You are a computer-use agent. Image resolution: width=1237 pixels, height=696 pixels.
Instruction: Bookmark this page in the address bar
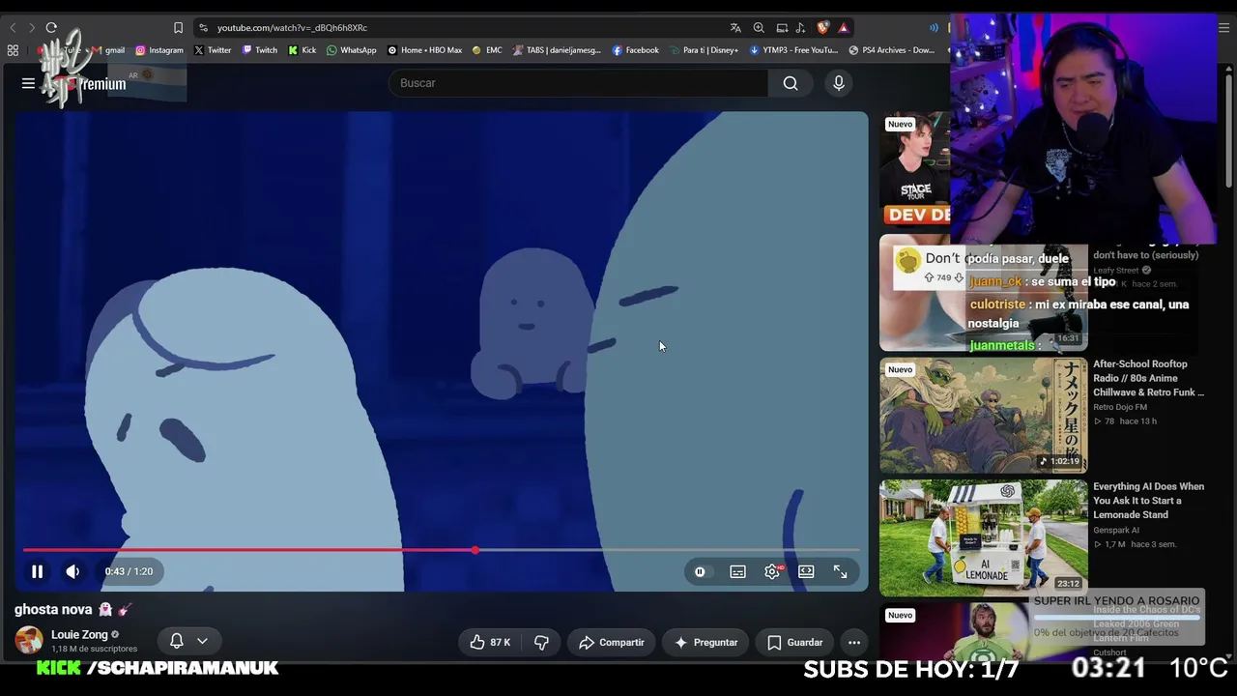pos(178,28)
